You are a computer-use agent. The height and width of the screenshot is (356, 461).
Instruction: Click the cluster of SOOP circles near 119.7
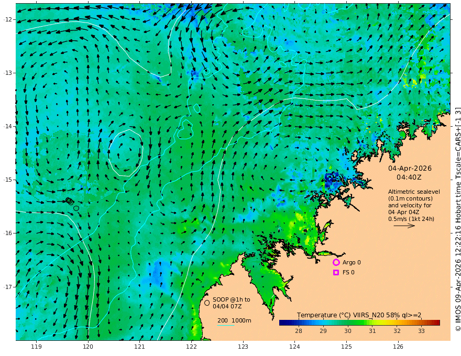[x=70, y=201]
